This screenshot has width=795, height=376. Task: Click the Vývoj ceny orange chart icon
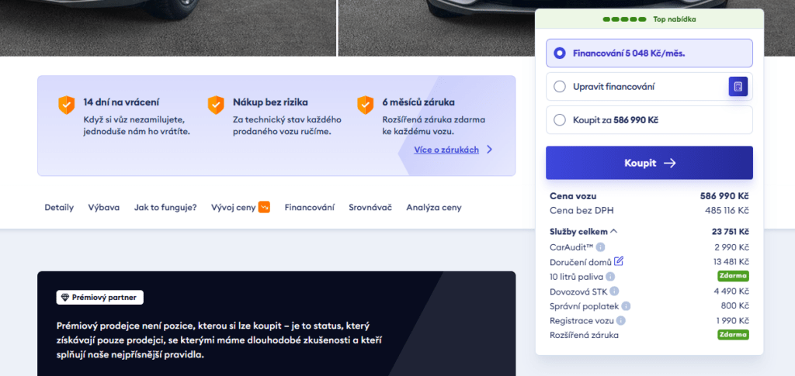[264, 207]
